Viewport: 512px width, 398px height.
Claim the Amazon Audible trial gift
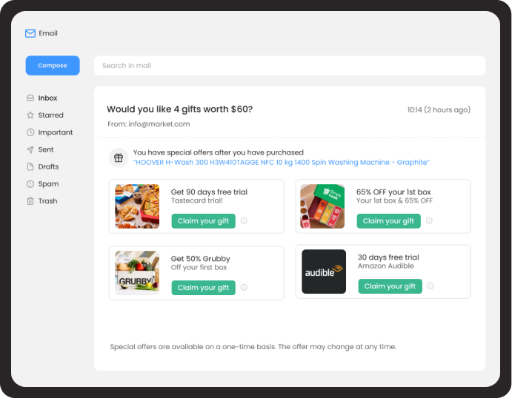(390, 286)
